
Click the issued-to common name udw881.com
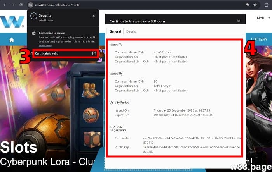click(x=162, y=52)
